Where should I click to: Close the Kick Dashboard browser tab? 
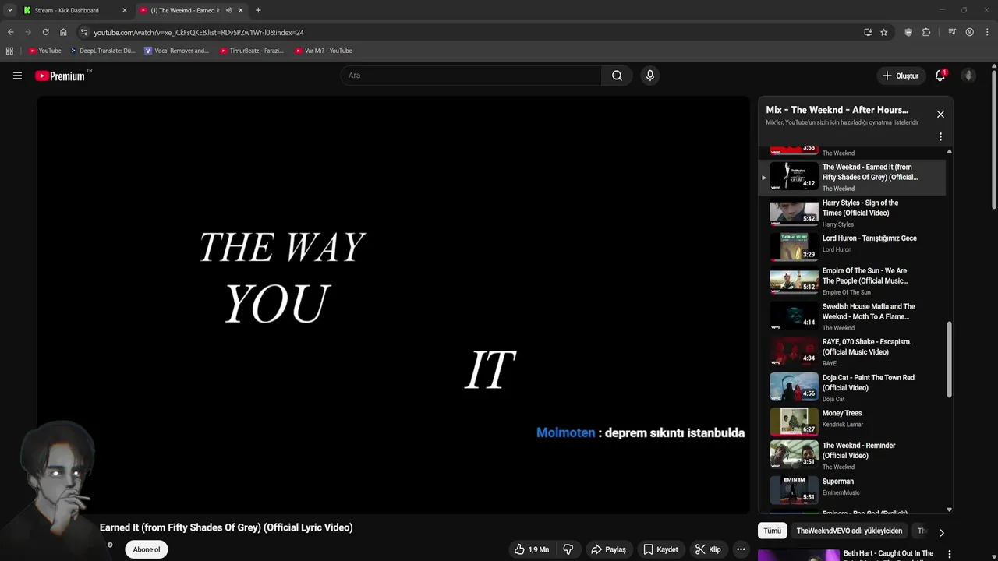click(124, 10)
